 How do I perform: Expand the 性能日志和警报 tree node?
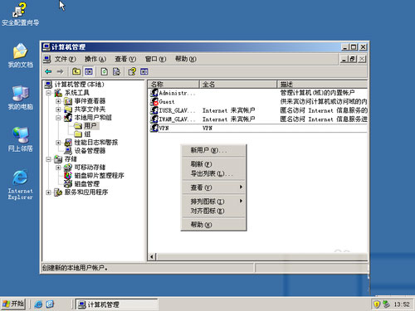[58, 143]
